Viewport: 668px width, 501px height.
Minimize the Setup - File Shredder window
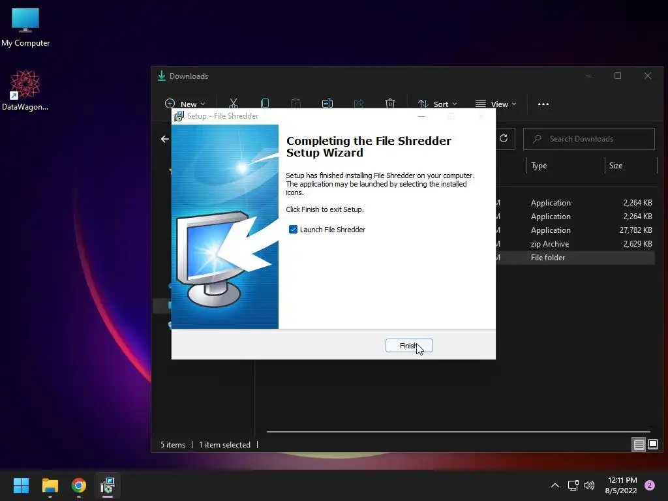(421, 116)
